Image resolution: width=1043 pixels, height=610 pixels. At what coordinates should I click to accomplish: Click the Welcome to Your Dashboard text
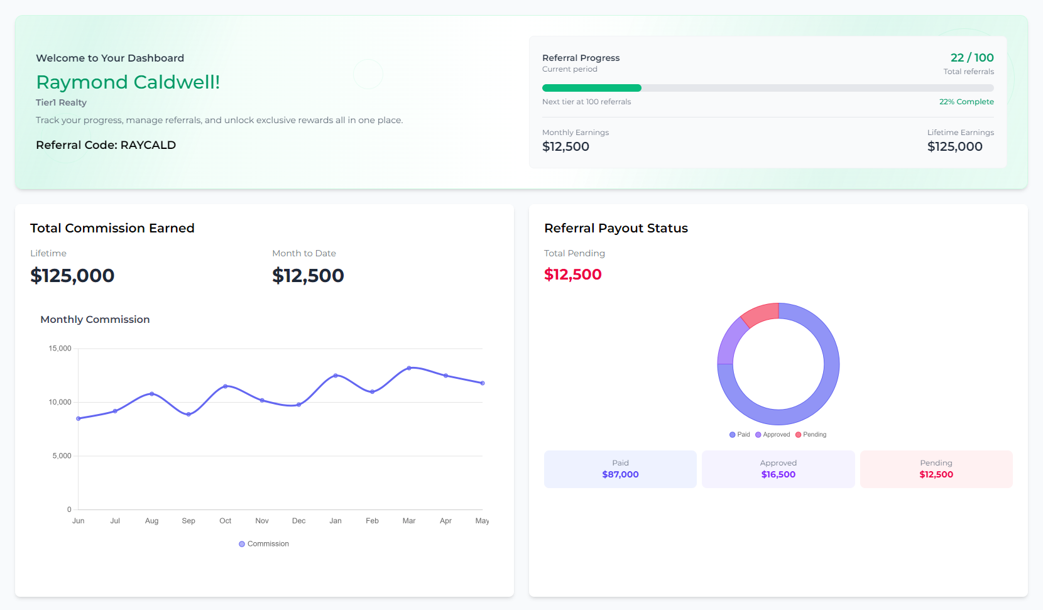[x=110, y=58]
